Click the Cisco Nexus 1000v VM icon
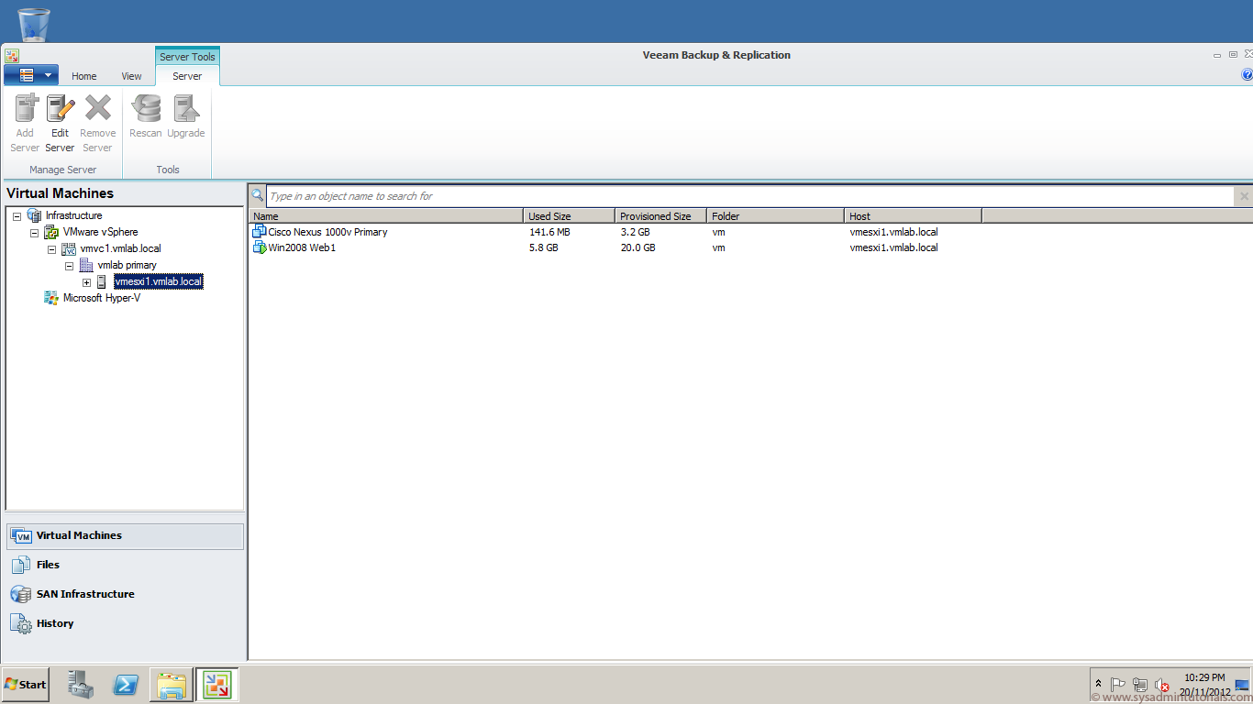Screen dimensions: 1253x704 (259, 232)
